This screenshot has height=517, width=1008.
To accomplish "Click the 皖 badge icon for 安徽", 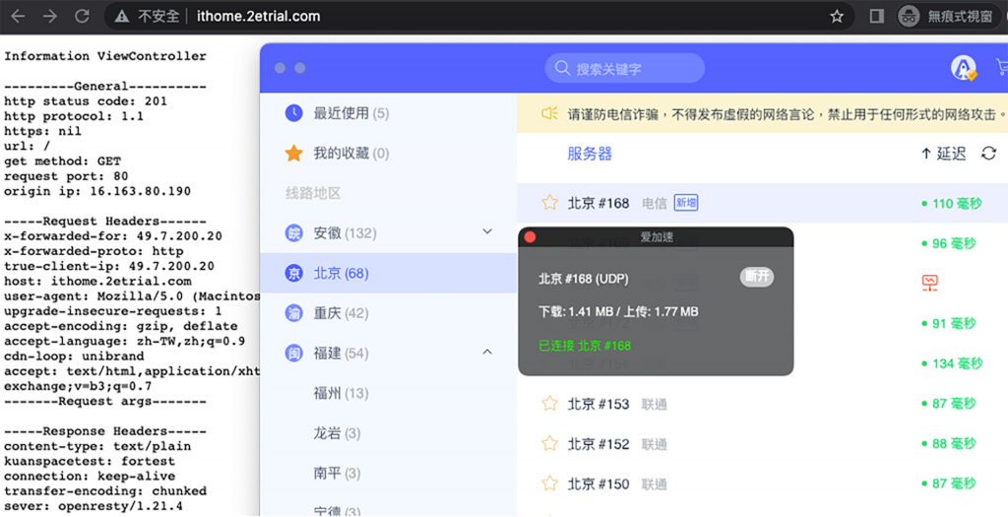I will click(x=293, y=232).
